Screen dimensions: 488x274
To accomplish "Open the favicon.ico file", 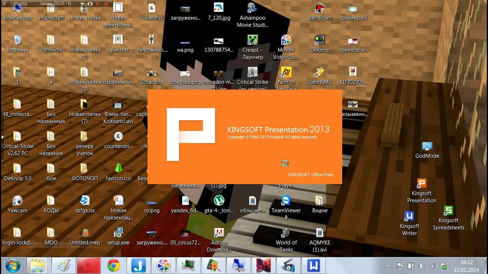I will tap(118, 173).
